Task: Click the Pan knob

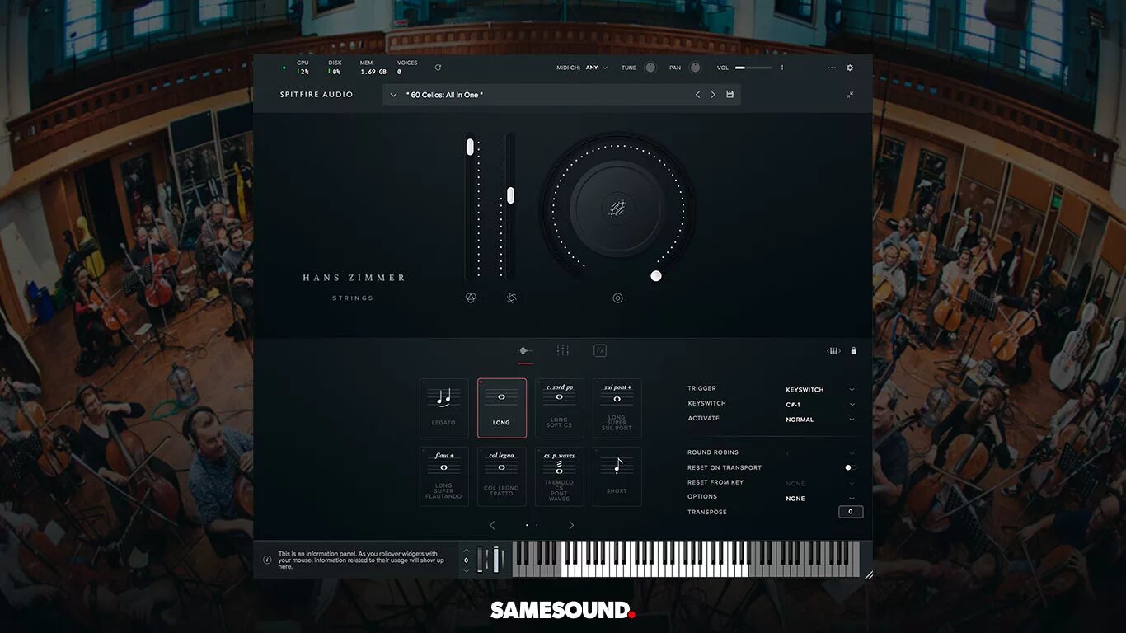Action: pos(696,68)
